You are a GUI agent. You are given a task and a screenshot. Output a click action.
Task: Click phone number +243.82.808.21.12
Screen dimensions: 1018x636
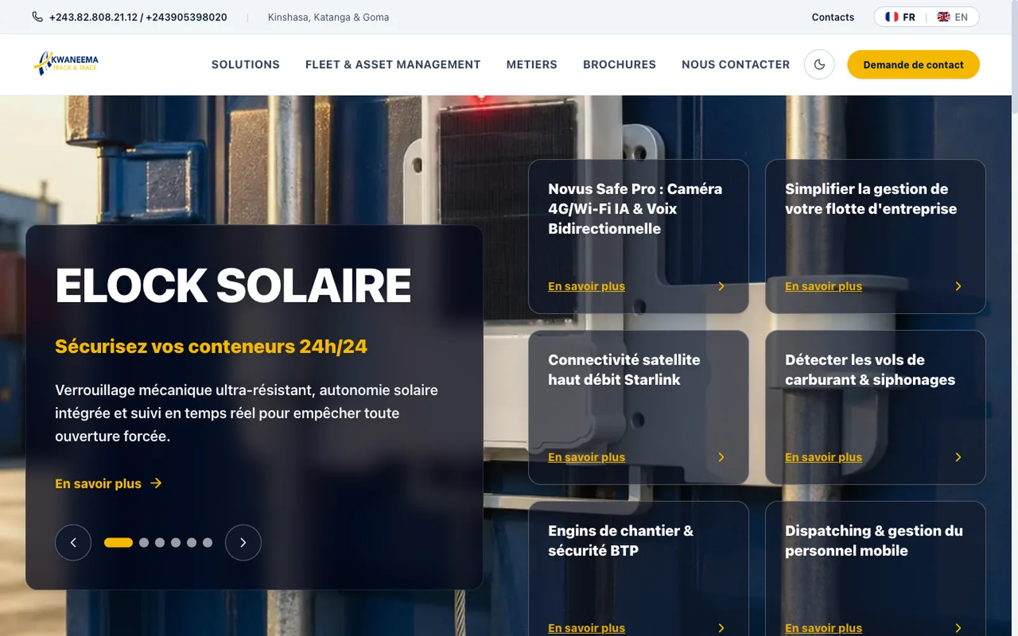point(93,17)
